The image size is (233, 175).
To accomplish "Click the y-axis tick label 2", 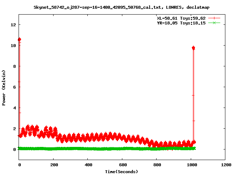I will click(15, 129).
